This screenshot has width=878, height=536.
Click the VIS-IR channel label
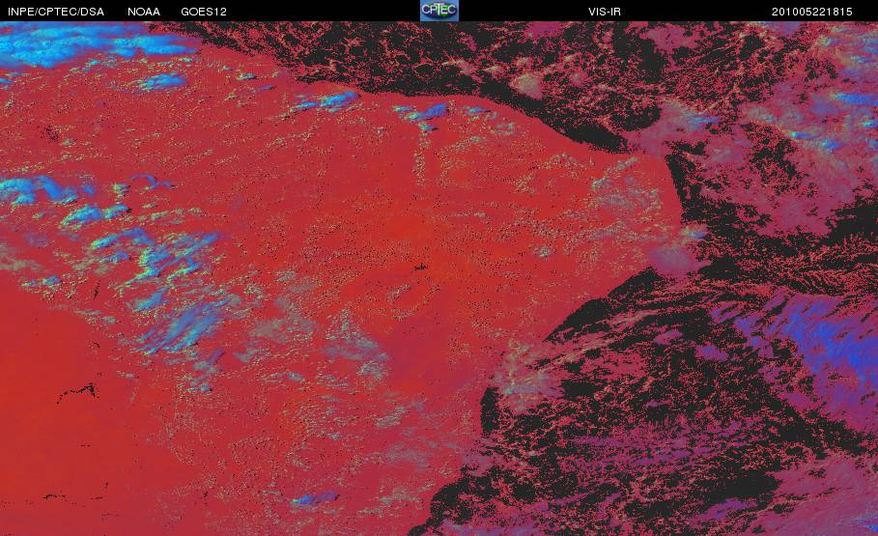(x=605, y=12)
